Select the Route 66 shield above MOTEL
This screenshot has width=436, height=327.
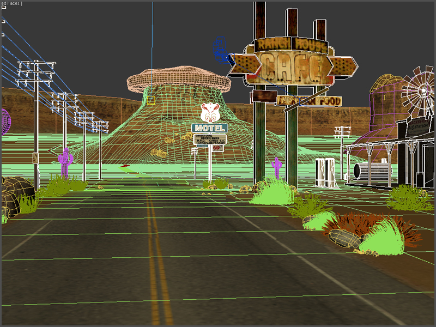(x=209, y=112)
